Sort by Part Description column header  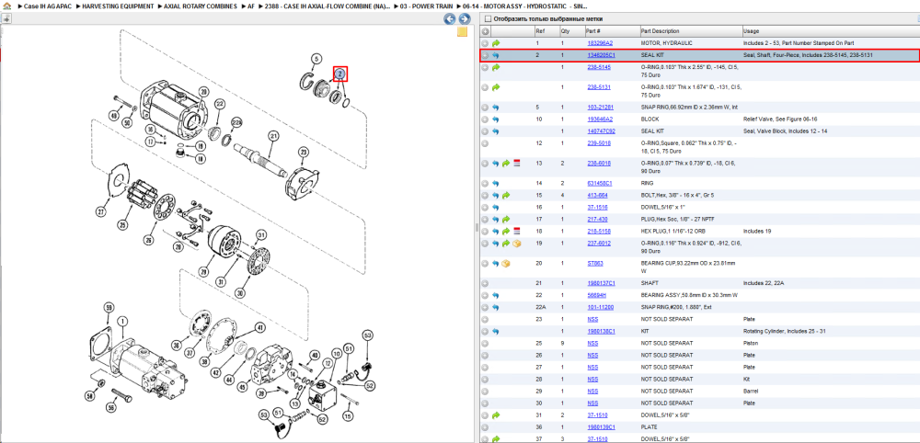coord(690,31)
